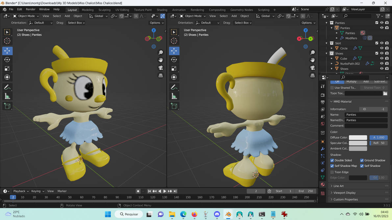Click Play animation button

(164, 191)
